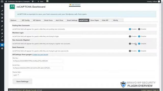Image resolution: width=163 pixels, height=91 pixels.
Task: Open Dashboard from the sidebar
Action: (x=2, y=6)
